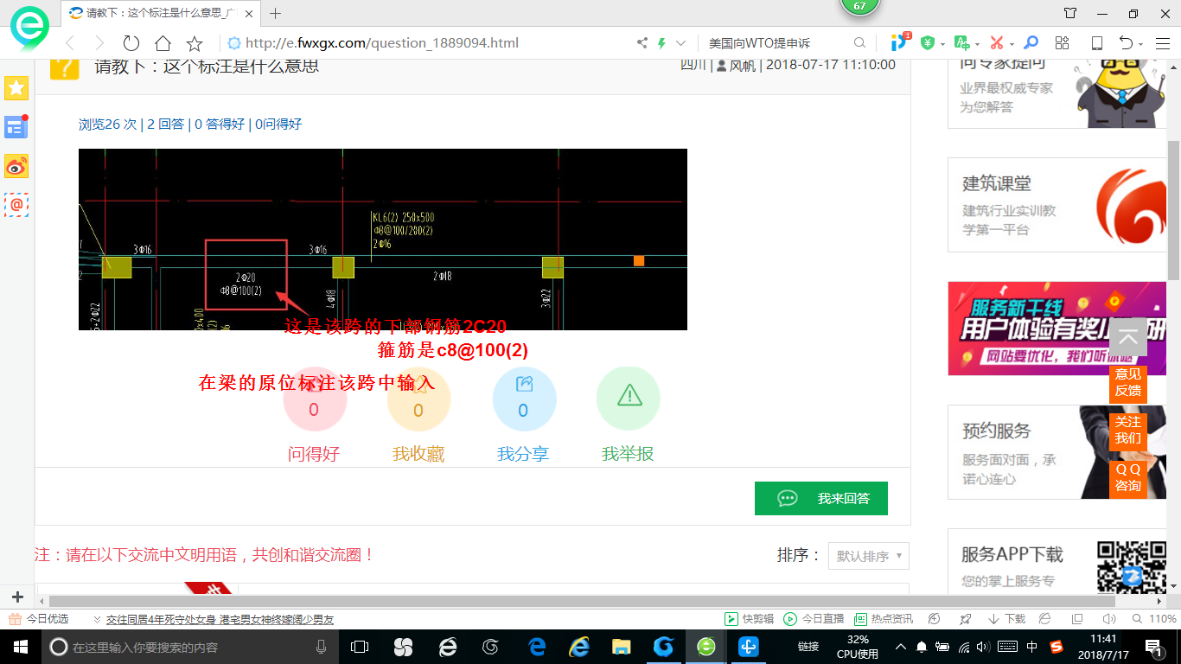Click the 0问得好 link

click(278, 124)
